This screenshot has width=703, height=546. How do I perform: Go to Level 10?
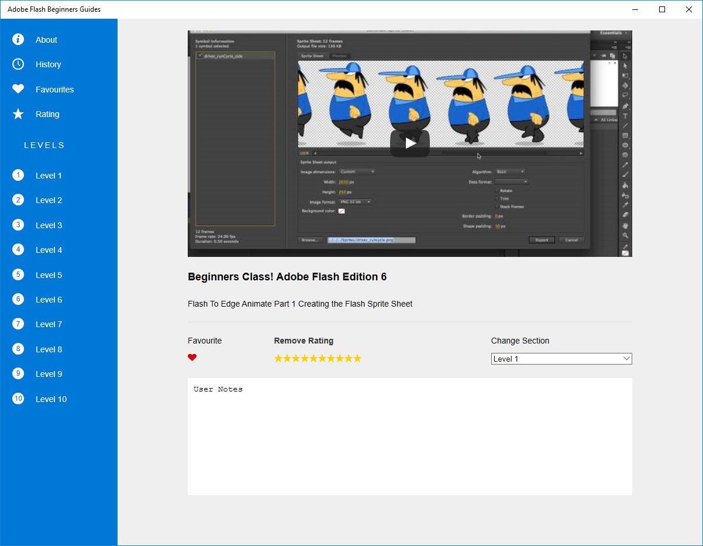[51, 399]
